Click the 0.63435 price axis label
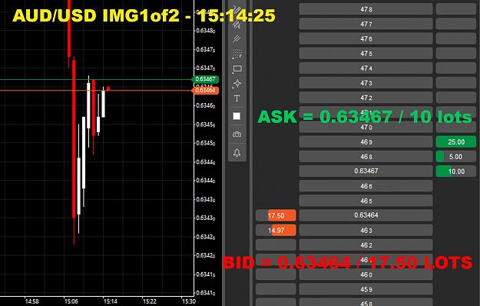This screenshot has width=480, height=306. (x=205, y=199)
